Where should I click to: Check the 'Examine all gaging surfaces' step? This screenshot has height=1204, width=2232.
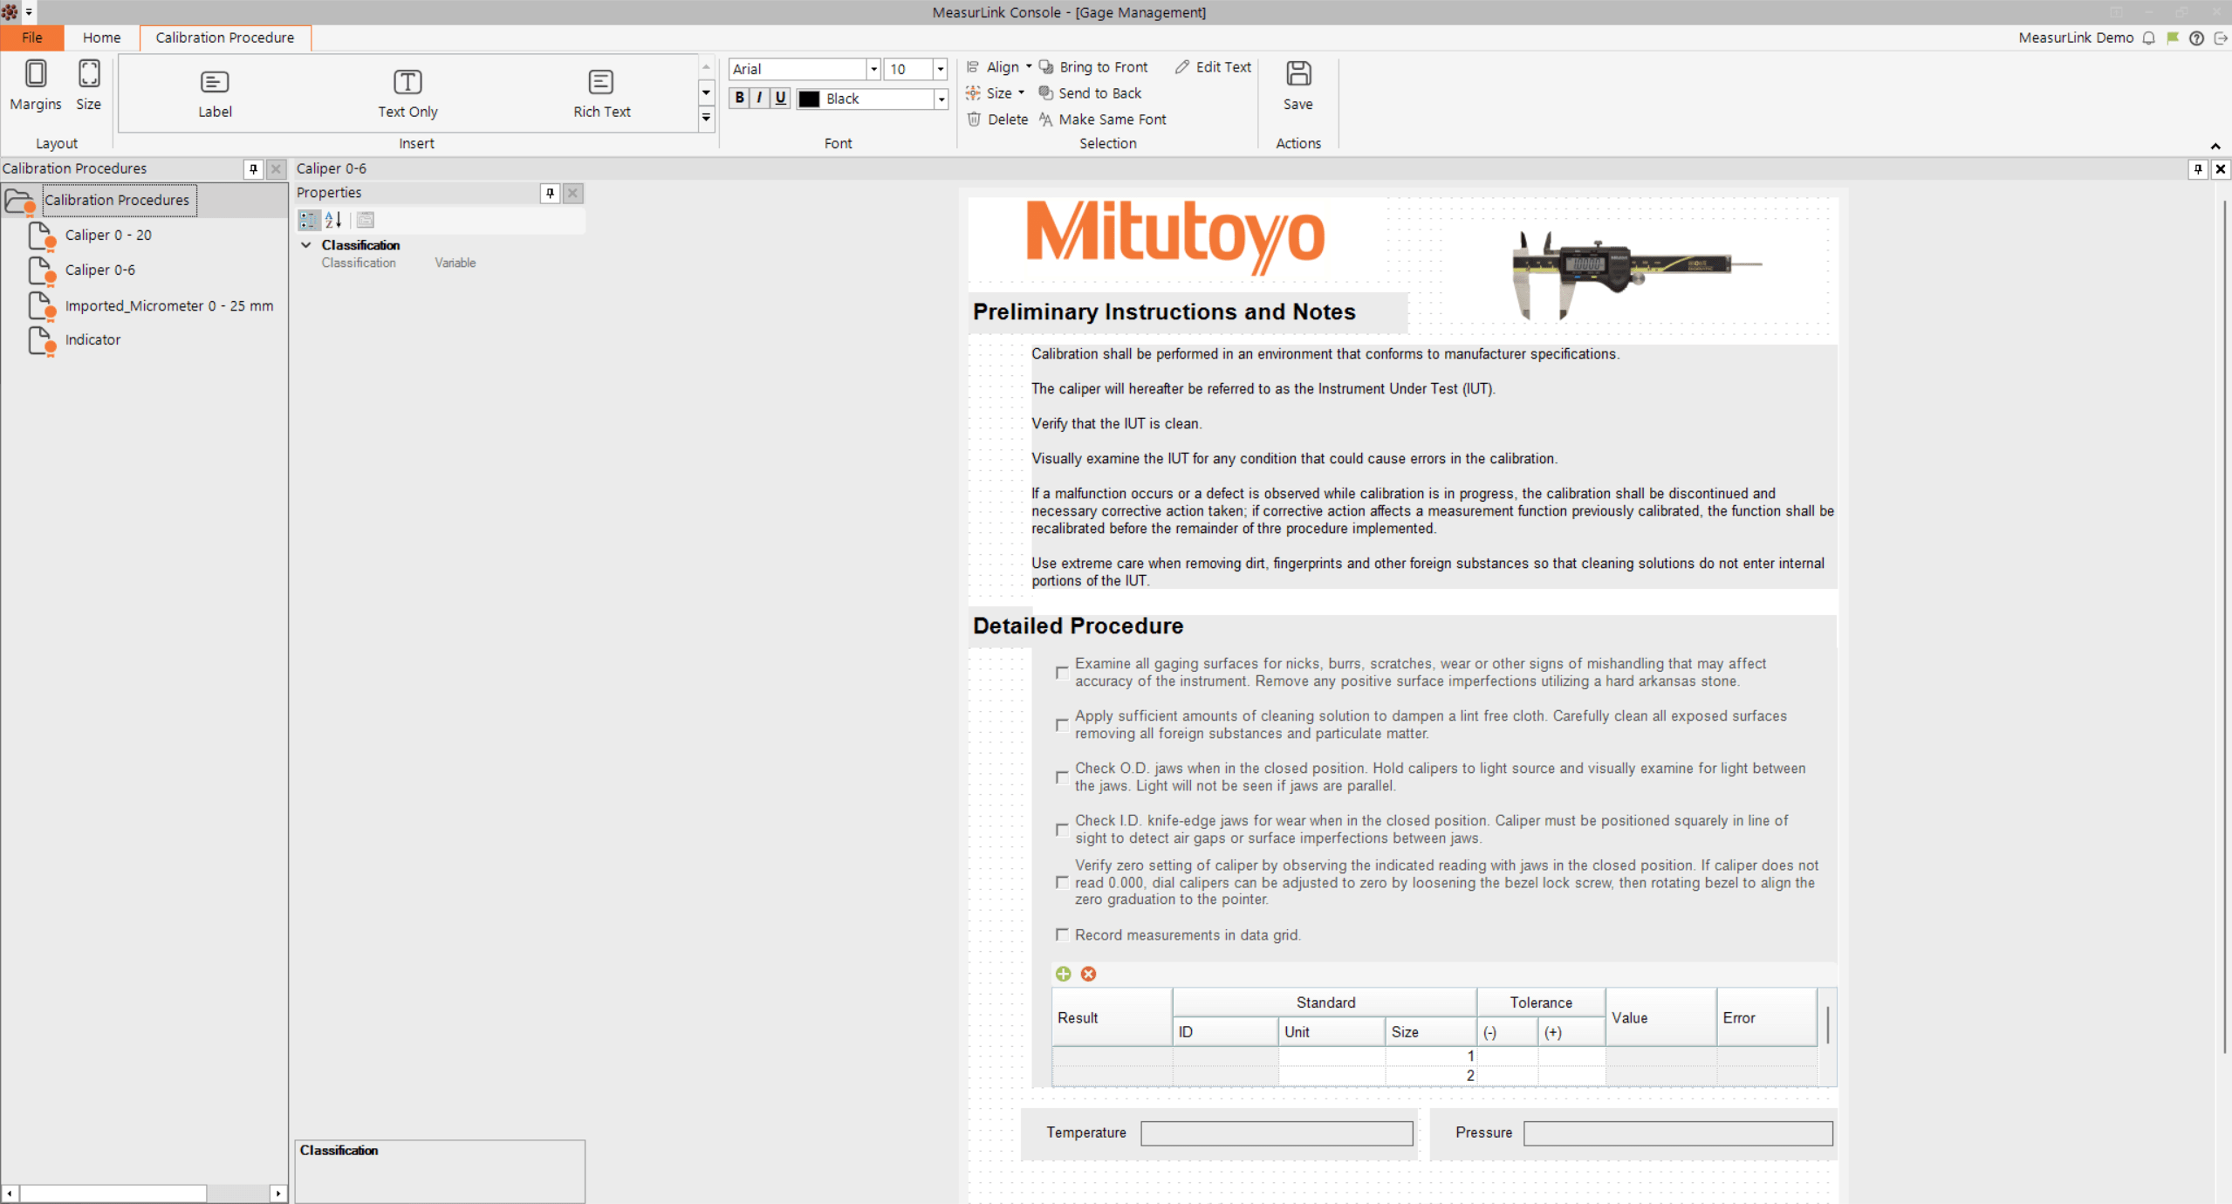click(1062, 673)
